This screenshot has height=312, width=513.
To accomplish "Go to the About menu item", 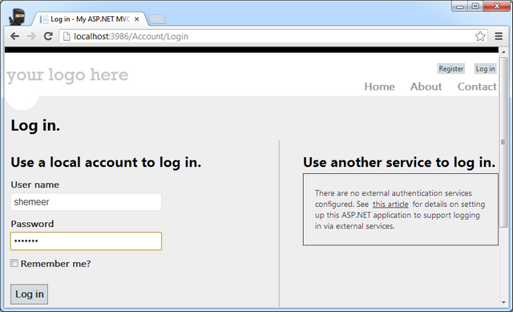I will (426, 87).
